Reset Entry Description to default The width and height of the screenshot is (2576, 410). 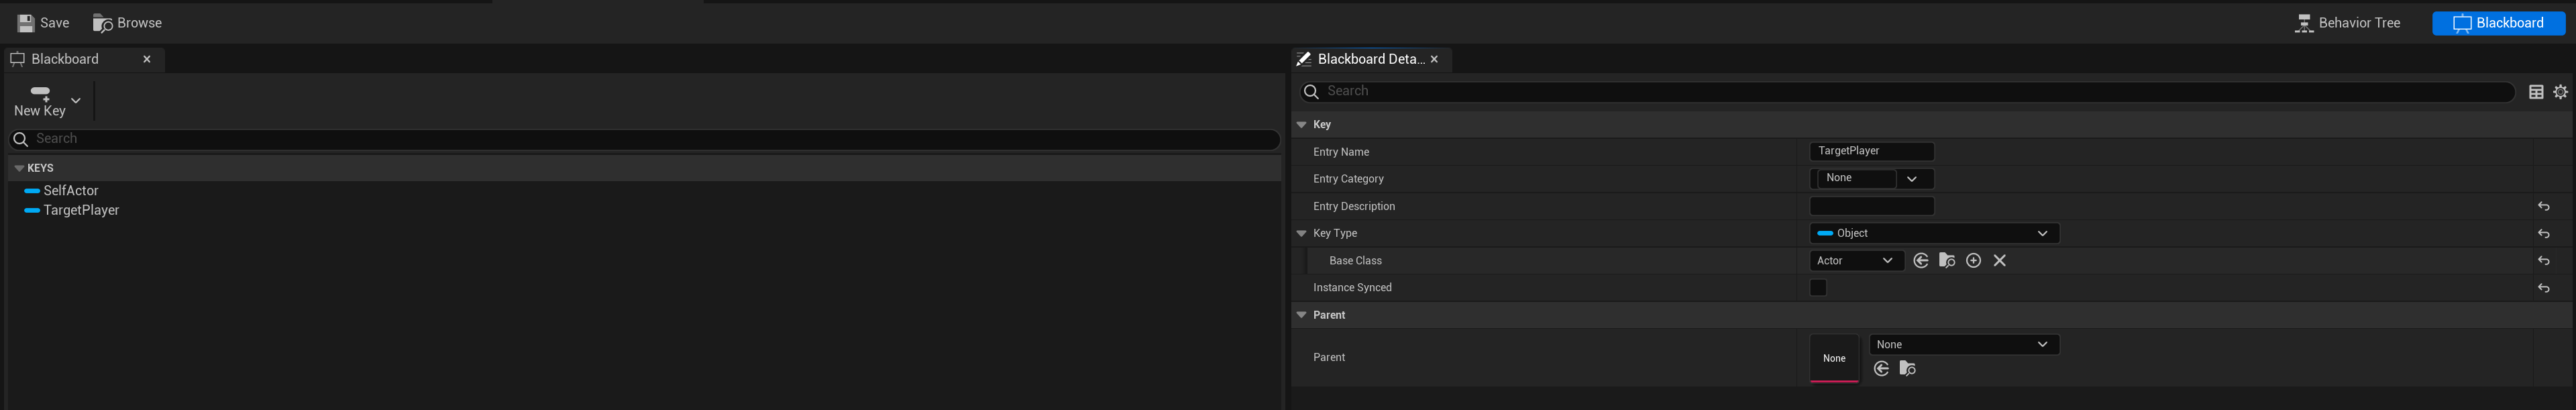[2543, 206]
